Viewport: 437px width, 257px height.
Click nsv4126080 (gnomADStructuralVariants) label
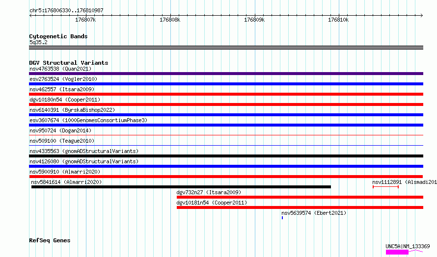click(84, 161)
